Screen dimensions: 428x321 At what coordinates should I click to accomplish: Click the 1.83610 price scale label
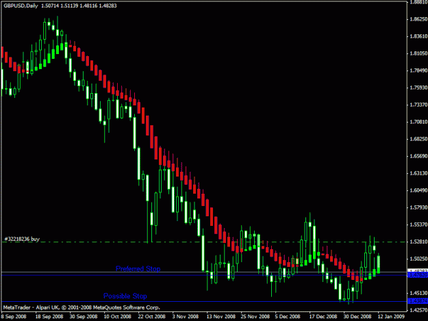(x=418, y=36)
